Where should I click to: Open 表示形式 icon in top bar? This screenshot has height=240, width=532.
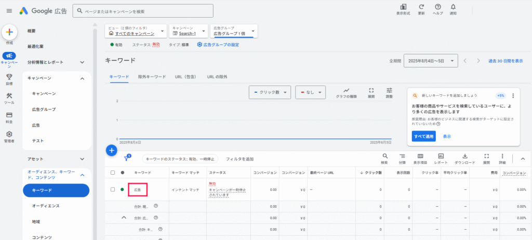tap(403, 7)
